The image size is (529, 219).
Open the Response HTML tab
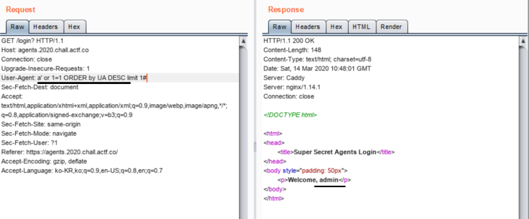(361, 27)
